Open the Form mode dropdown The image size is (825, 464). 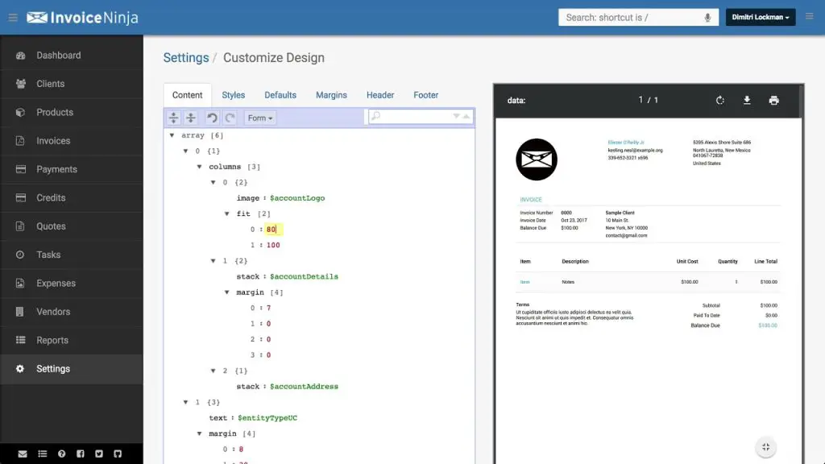pyautogui.click(x=260, y=118)
